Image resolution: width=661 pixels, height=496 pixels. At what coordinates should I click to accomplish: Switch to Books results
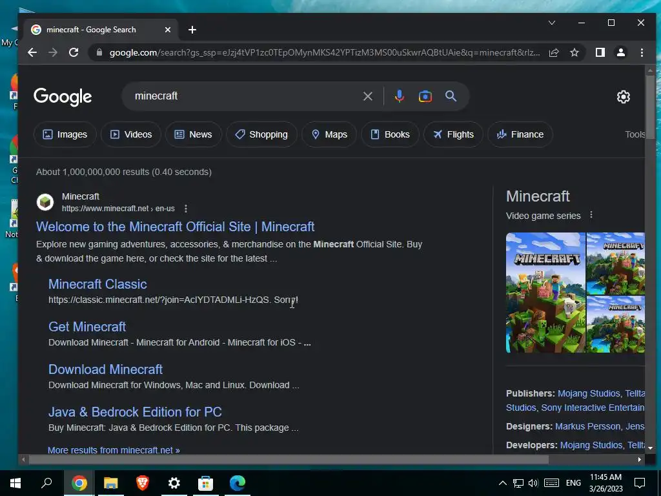tap(390, 134)
